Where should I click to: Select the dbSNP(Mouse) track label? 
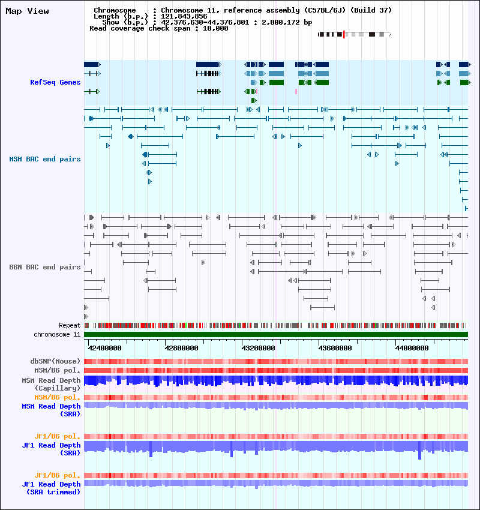click(x=55, y=361)
